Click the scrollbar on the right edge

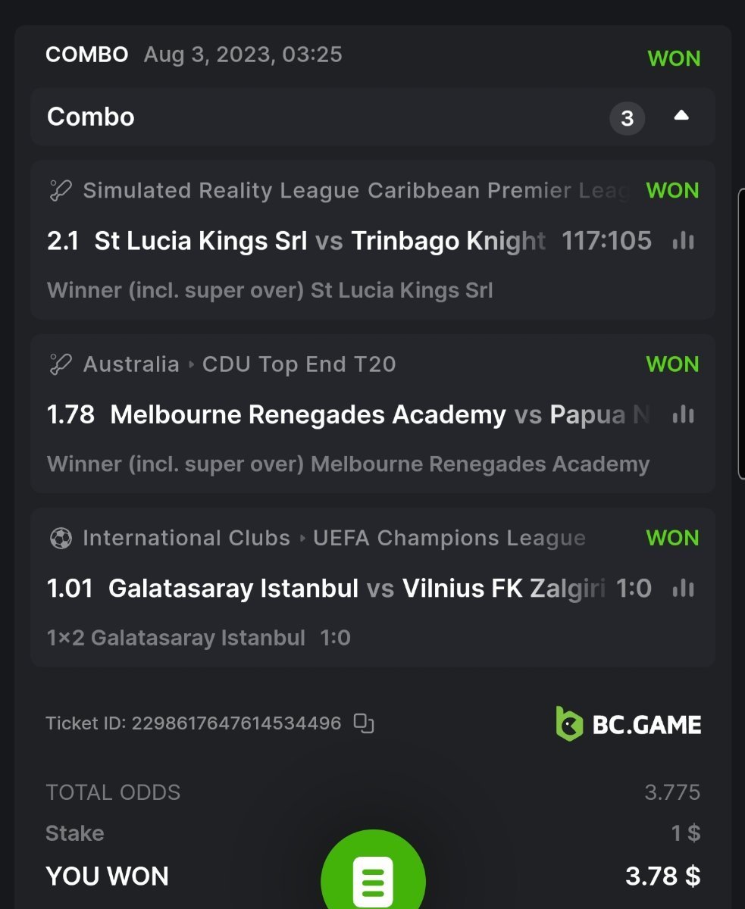point(741,333)
